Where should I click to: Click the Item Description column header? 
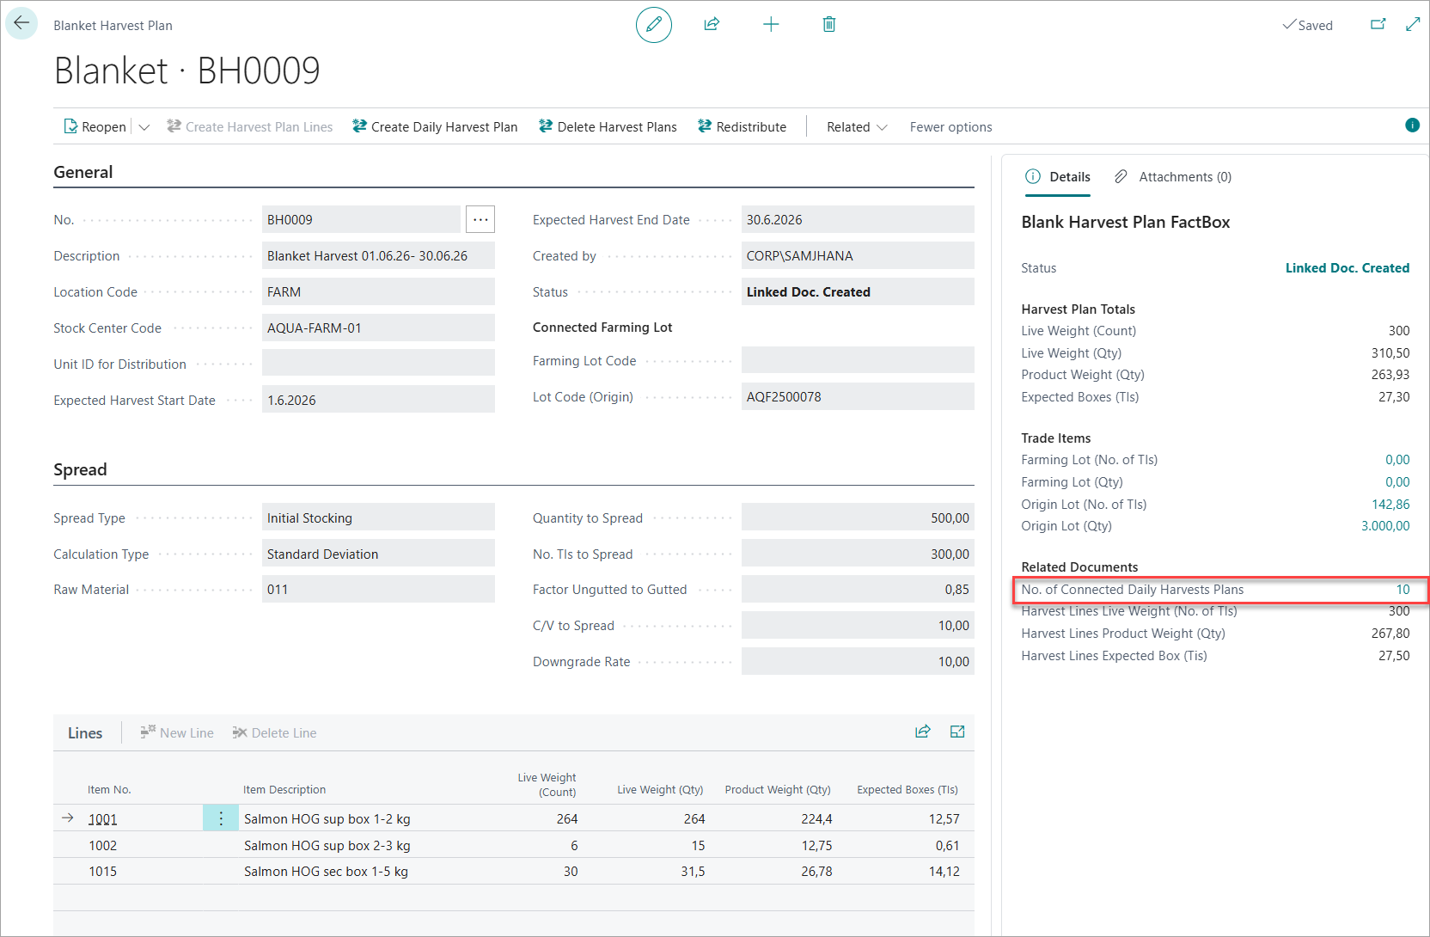click(x=284, y=789)
